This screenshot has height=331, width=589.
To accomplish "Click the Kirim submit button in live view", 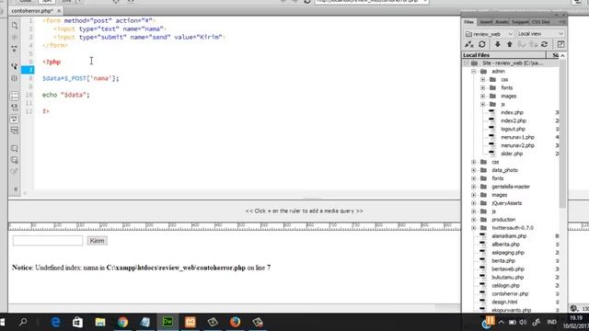I will click(97, 241).
